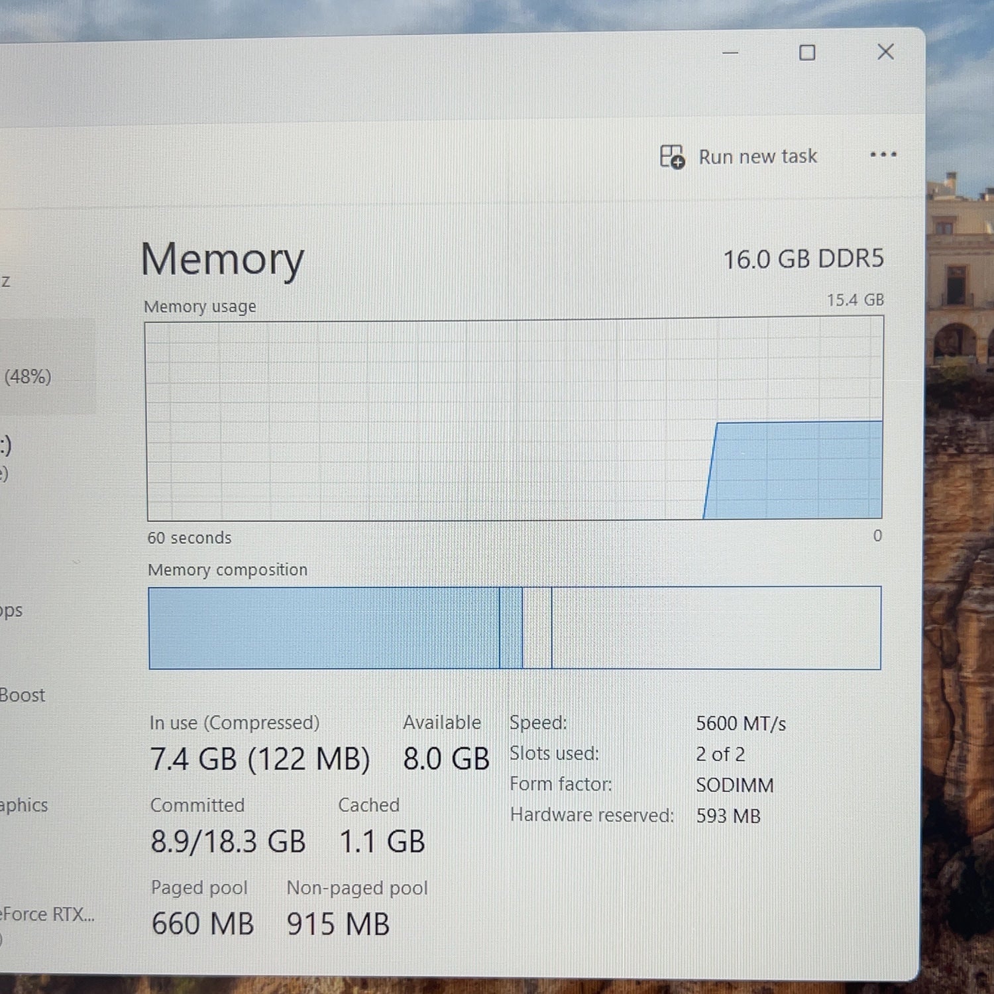Click the Available 8.0 GB value

click(x=446, y=759)
